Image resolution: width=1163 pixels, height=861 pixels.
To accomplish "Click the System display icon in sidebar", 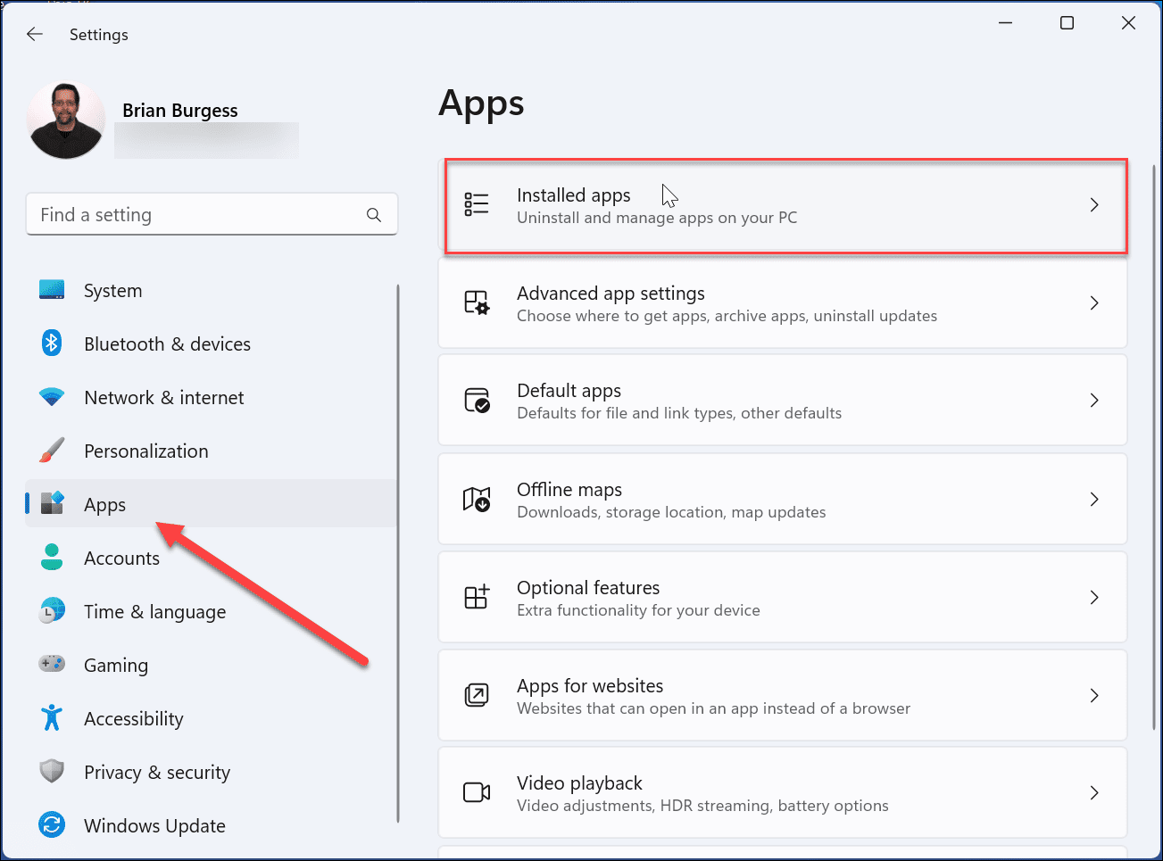I will 52,290.
